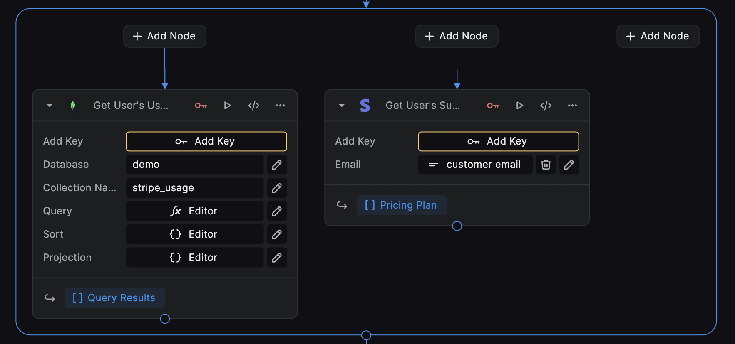The height and width of the screenshot is (344, 735).
Task: Click the MongoDB leaf icon
Action: (x=73, y=106)
